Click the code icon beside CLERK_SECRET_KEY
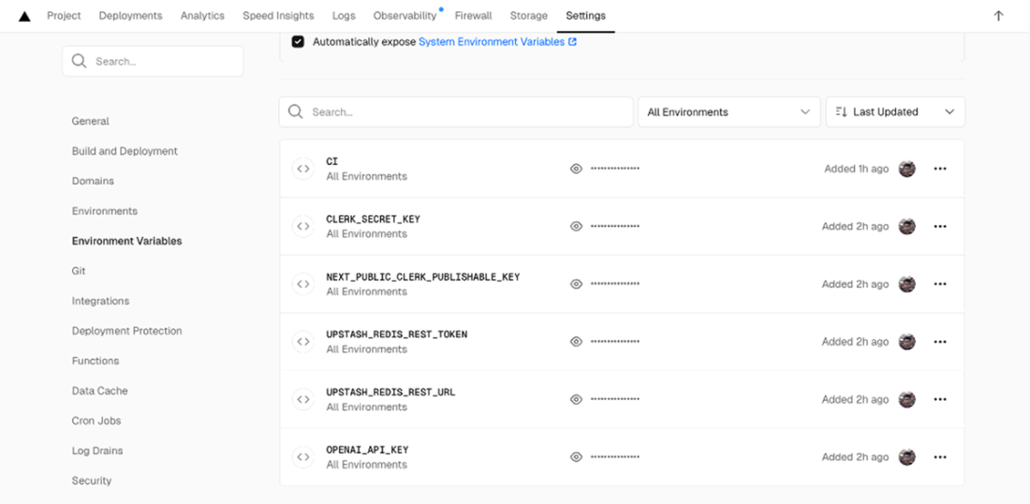Screen dimensions: 1030x504 302,227
